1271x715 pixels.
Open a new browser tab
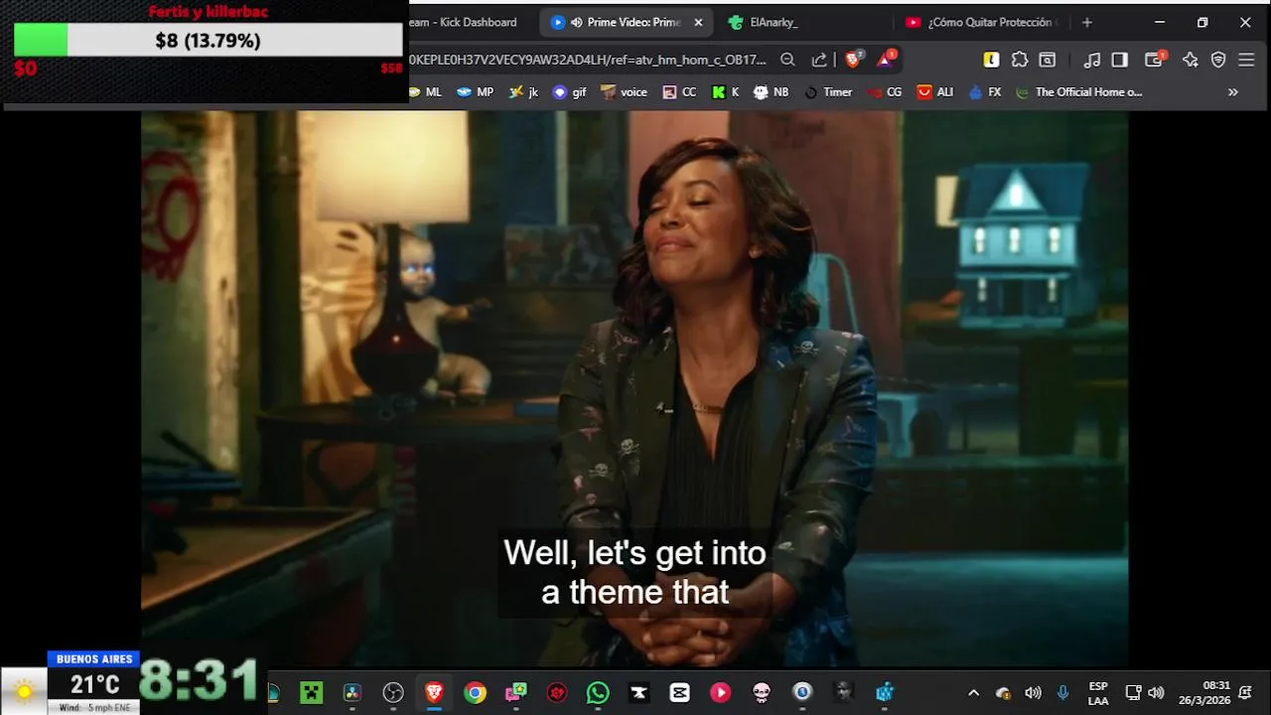(x=1086, y=22)
